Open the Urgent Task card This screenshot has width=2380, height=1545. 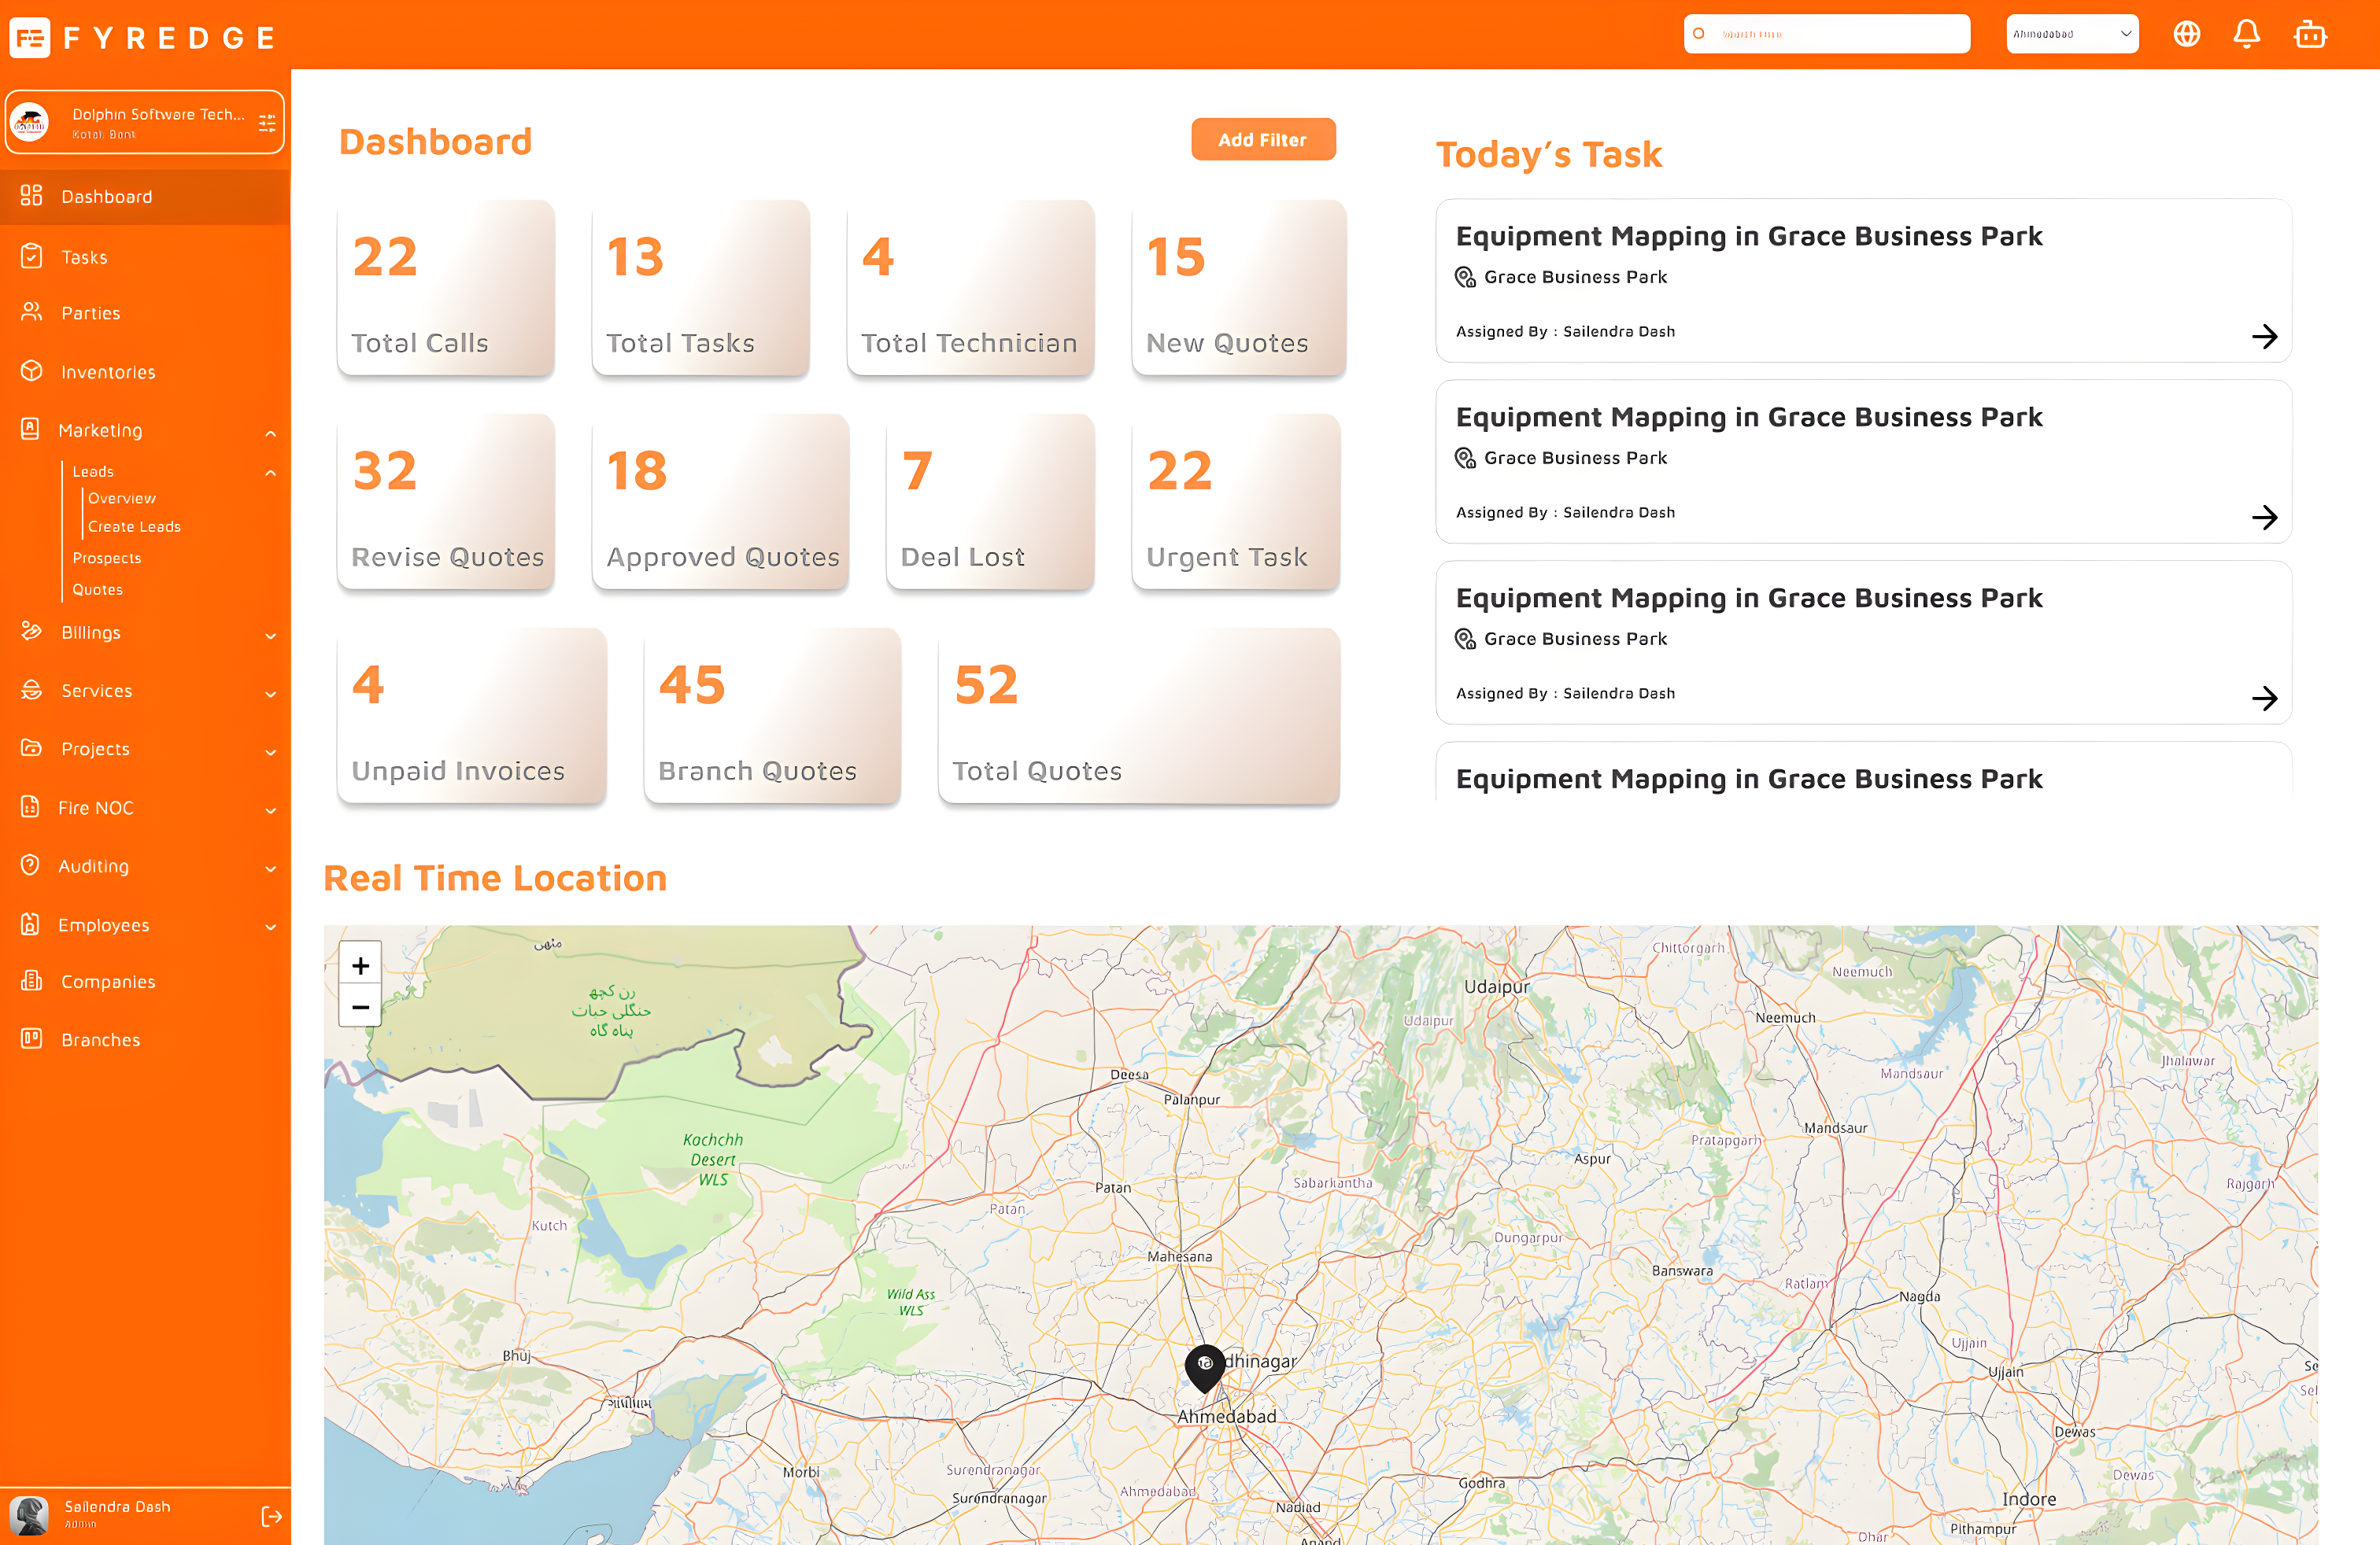(x=1236, y=502)
